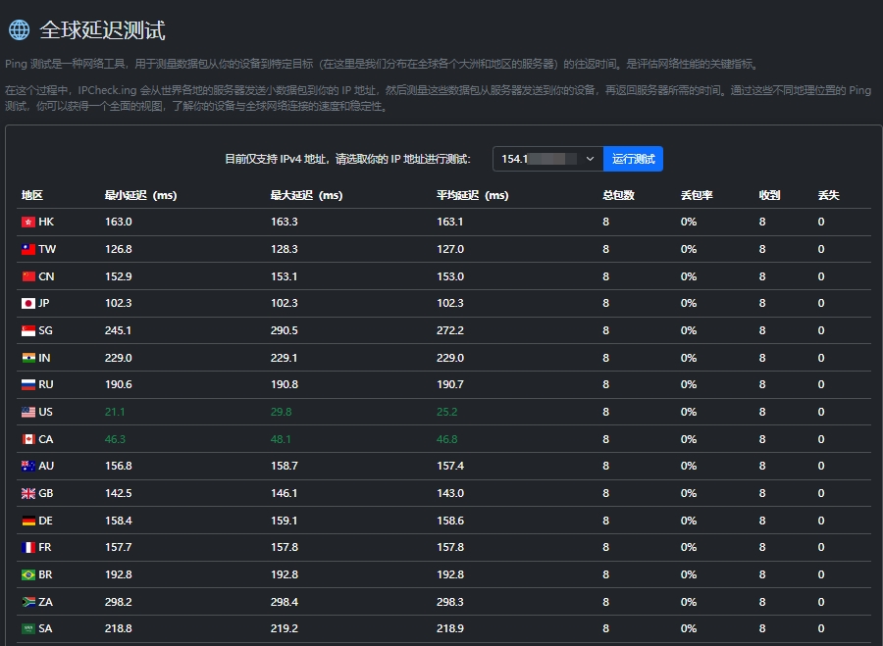Click the 丢包率 column header

click(x=697, y=195)
